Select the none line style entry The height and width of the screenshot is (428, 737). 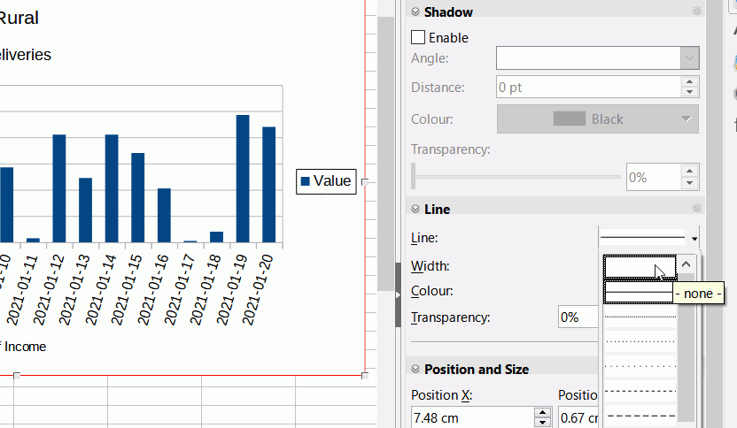click(x=640, y=266)
